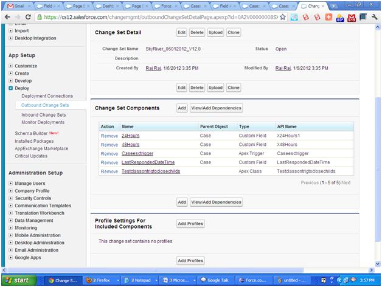Image resolution: width=382 pixels, height=287 pixels.
Task: Open AppExchange Marketplace link
Action: (41, 148)
